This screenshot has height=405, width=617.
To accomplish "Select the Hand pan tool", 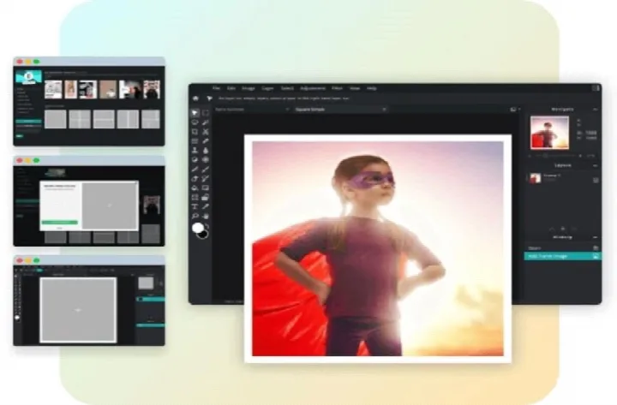I will 206,217.
